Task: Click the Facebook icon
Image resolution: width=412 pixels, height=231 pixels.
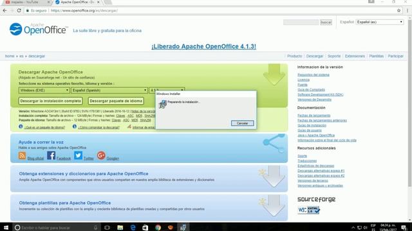Action: [x=51, y=155]
